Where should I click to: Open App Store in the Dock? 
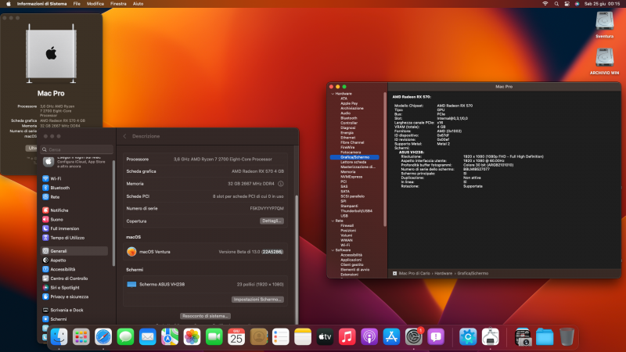pos(391,337)
